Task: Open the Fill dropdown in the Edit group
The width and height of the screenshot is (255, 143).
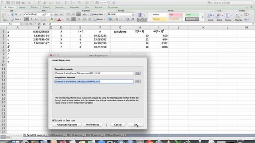Action: (x=20, y=14)
